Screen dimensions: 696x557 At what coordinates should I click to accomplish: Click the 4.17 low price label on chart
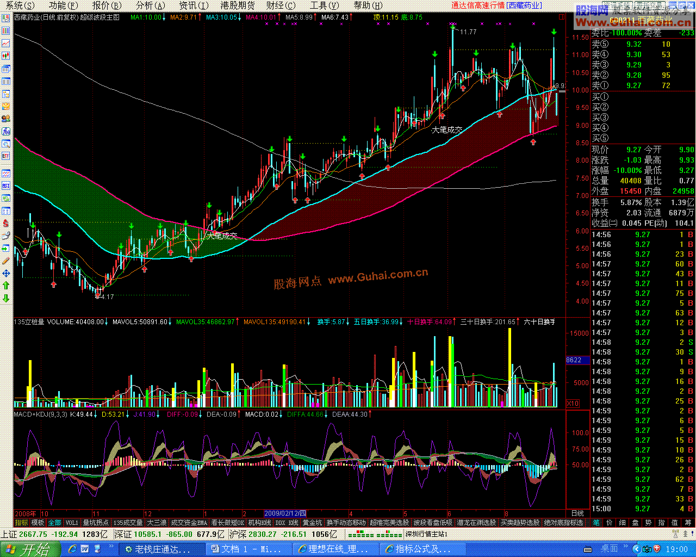pyautogui.click(x=107, y=297)
